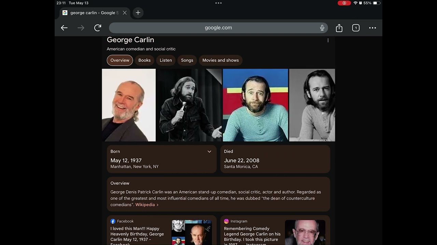Click the 'May 12, 1937' birth date
The image size is (437, 245).
pos(126,160)
